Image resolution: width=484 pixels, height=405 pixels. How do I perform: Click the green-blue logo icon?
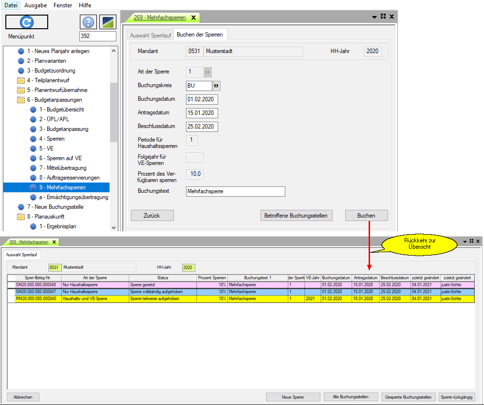pyautogui.click(x=108, y=22)
